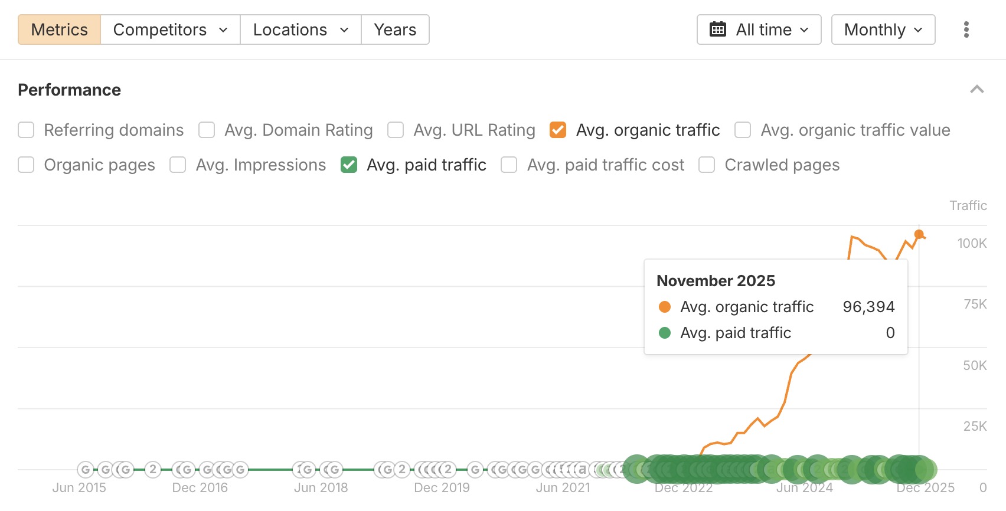This screenshot has height=511, width=1006.
Task: Switch to the Metrics tab
Action: 59,30
